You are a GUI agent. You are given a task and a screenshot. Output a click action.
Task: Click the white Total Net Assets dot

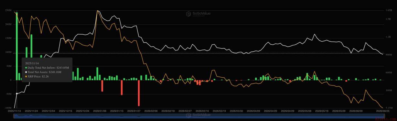26,72
